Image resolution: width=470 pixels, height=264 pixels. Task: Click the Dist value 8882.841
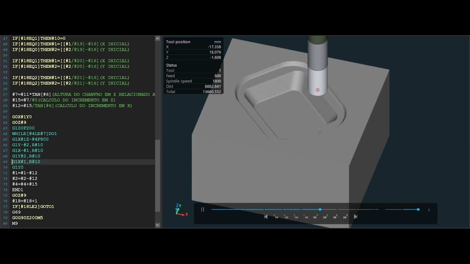point(213,87)
